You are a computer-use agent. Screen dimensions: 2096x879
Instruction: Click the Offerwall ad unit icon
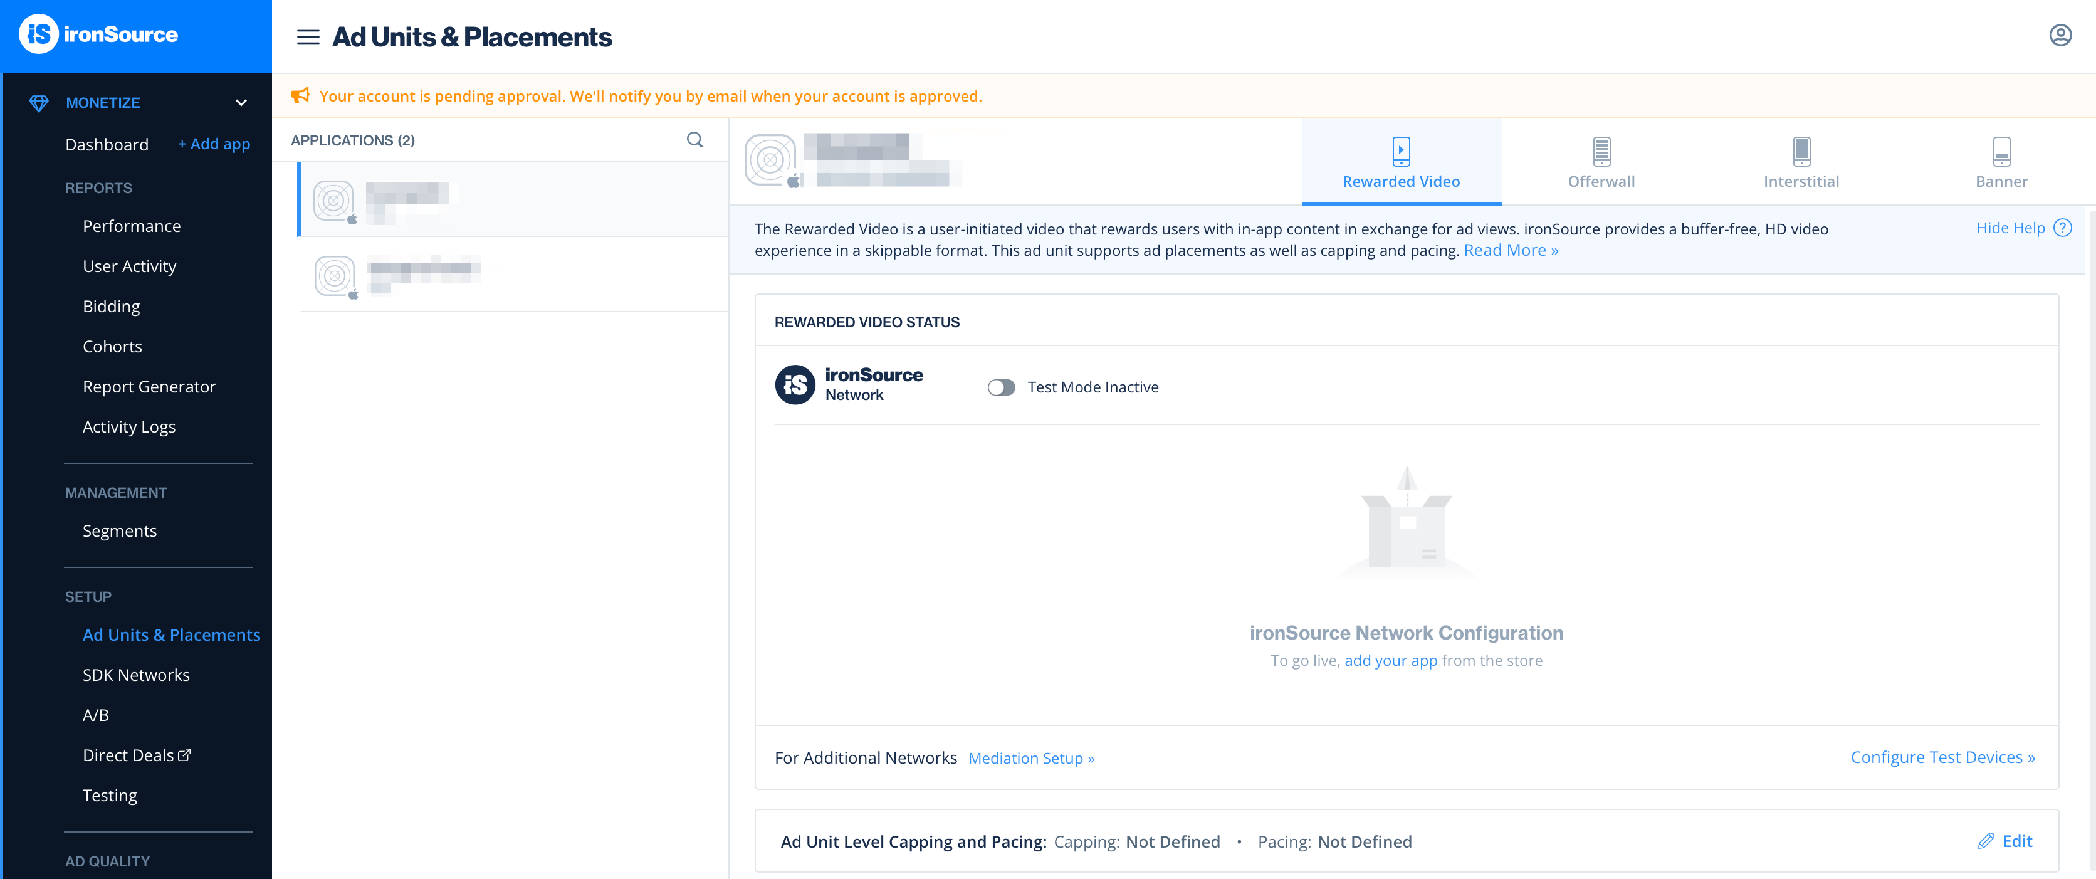[x=1600, y=151]
